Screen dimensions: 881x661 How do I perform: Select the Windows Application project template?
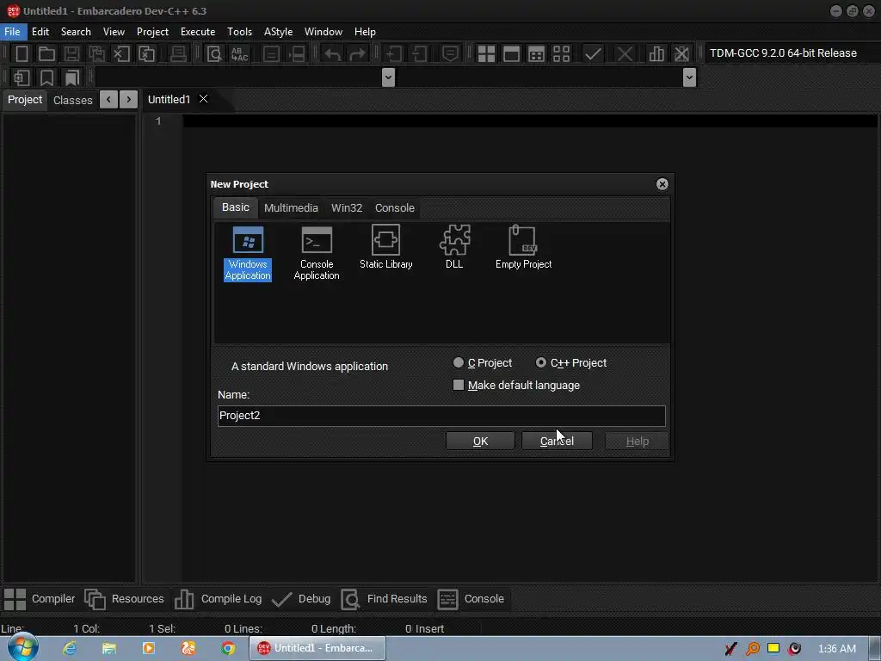point(248,253)
